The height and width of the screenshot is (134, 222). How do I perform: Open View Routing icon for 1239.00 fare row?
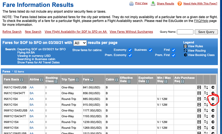click(x=206, y=122)
